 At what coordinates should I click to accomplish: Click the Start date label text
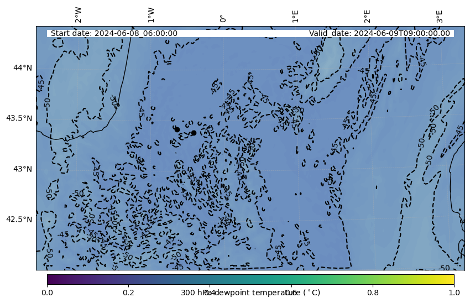114,33
